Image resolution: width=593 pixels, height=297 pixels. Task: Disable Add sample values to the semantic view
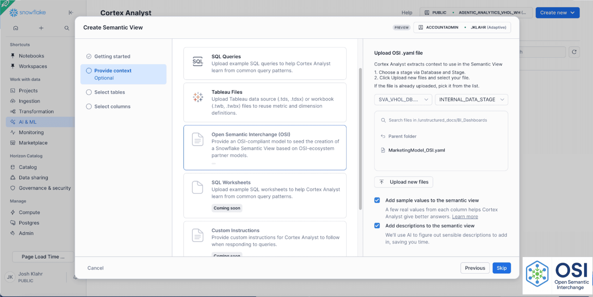377,200
